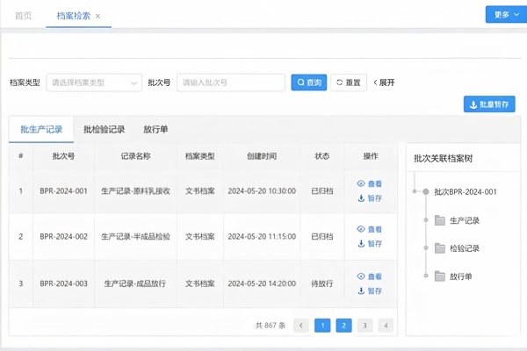This screenshot has height=351, width=527.
Task: Collapse the 批次BPR-2024-001 tree node
Action: tap(426, 191)
